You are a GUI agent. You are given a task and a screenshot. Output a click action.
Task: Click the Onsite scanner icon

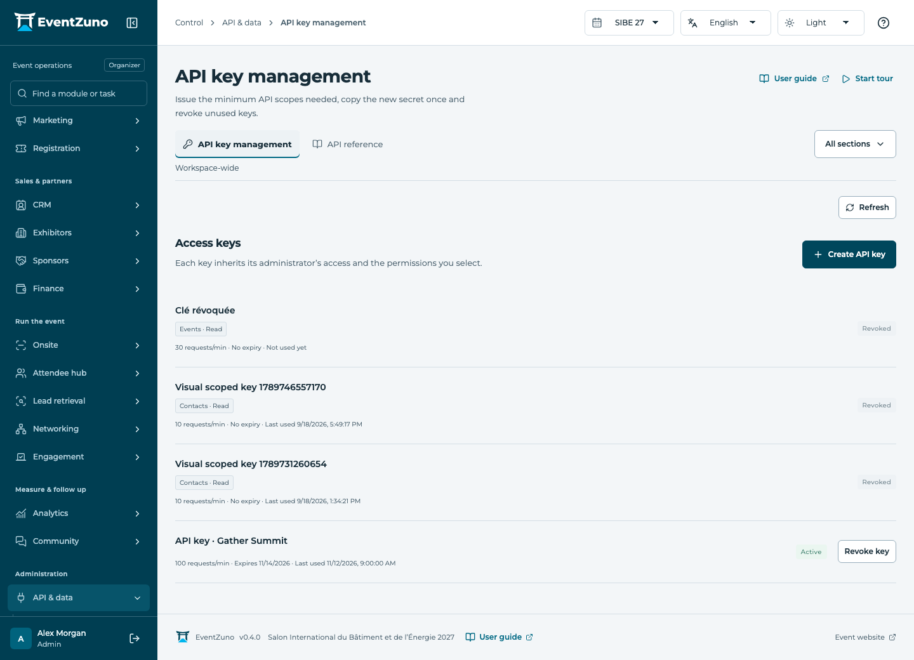click(21, 345)
